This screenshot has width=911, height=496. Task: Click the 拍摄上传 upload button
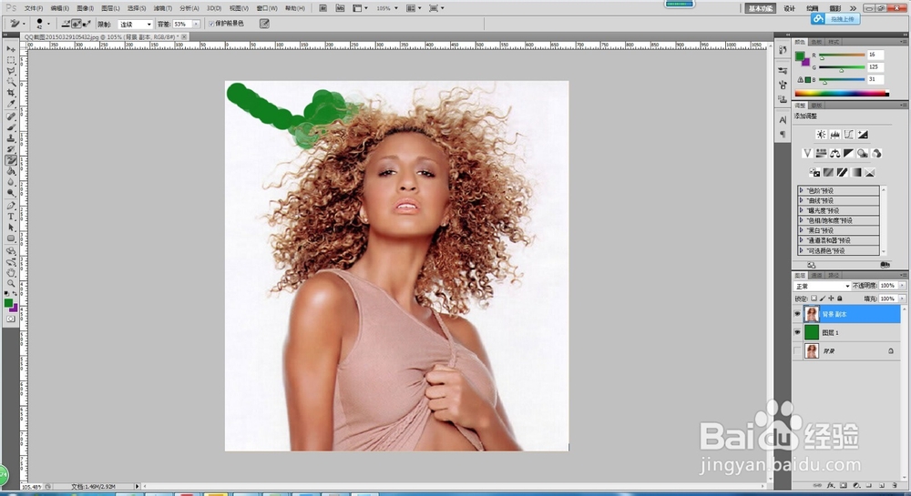point(835,19)
